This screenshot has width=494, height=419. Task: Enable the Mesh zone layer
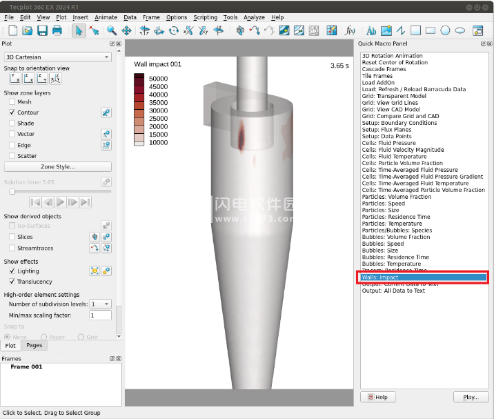(x=12, y=102)
